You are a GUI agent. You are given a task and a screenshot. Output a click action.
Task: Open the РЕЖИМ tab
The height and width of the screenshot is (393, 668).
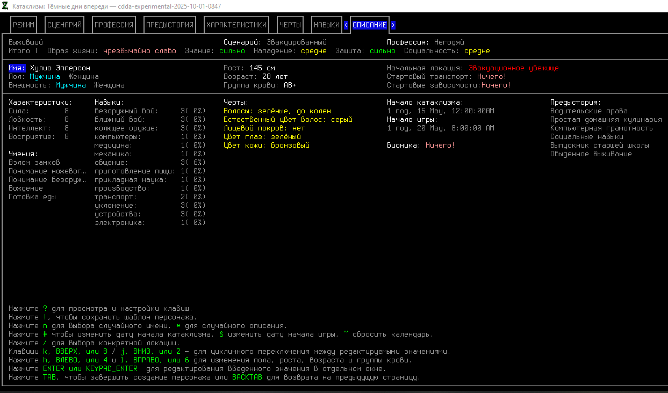[x=24, y=25]
